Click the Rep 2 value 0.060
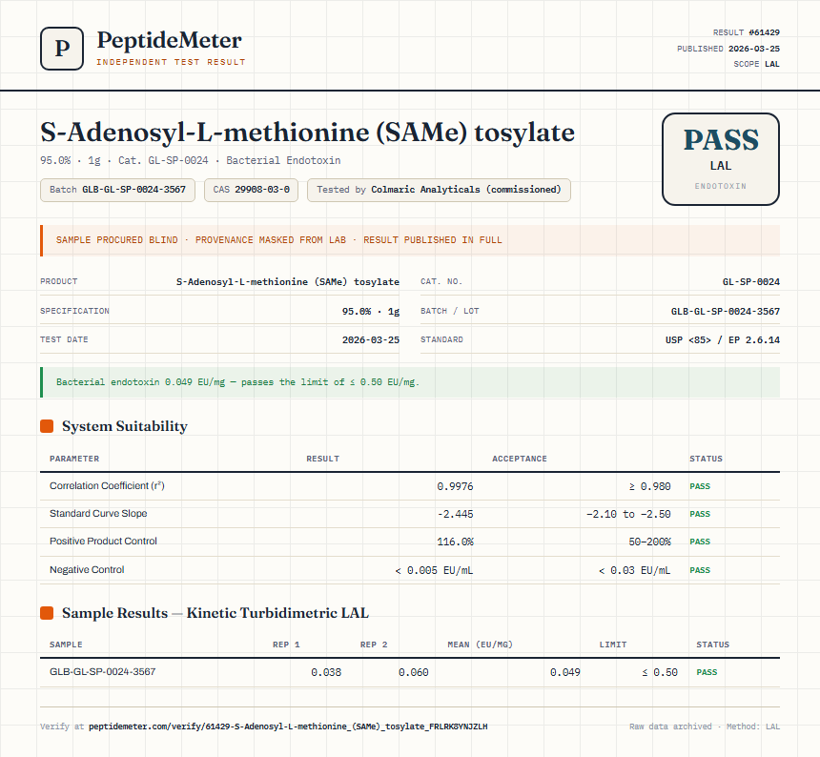 tap(413, 673)
